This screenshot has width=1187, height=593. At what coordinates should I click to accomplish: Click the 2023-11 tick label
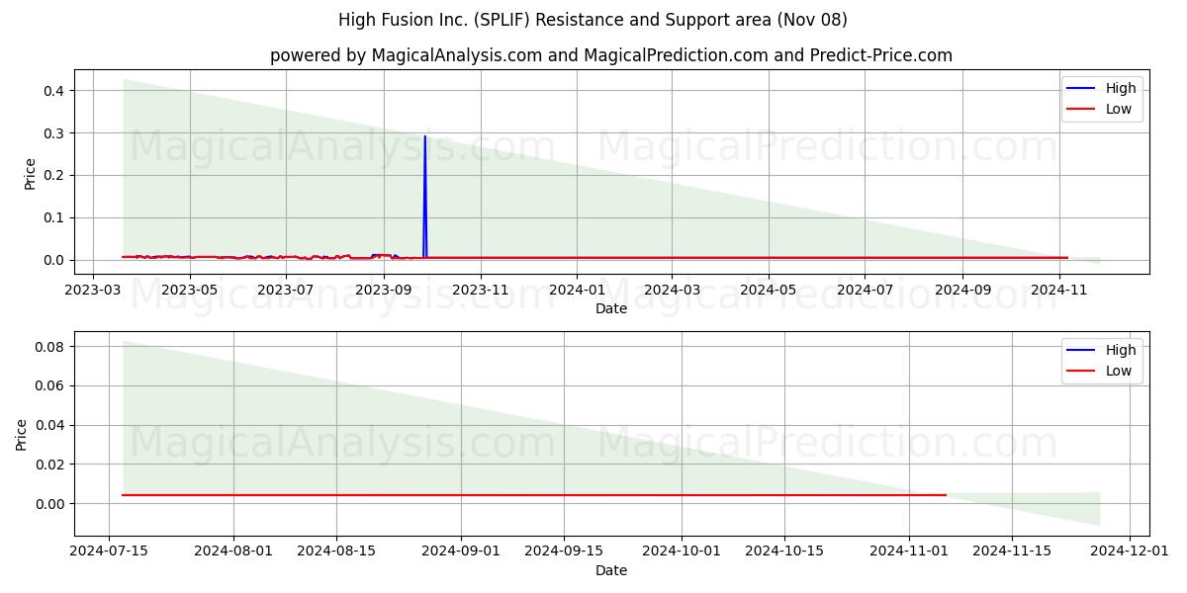[481, 291]
